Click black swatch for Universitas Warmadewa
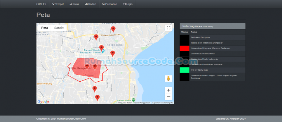This screenshot has height=122, width=282. point(184,54)
